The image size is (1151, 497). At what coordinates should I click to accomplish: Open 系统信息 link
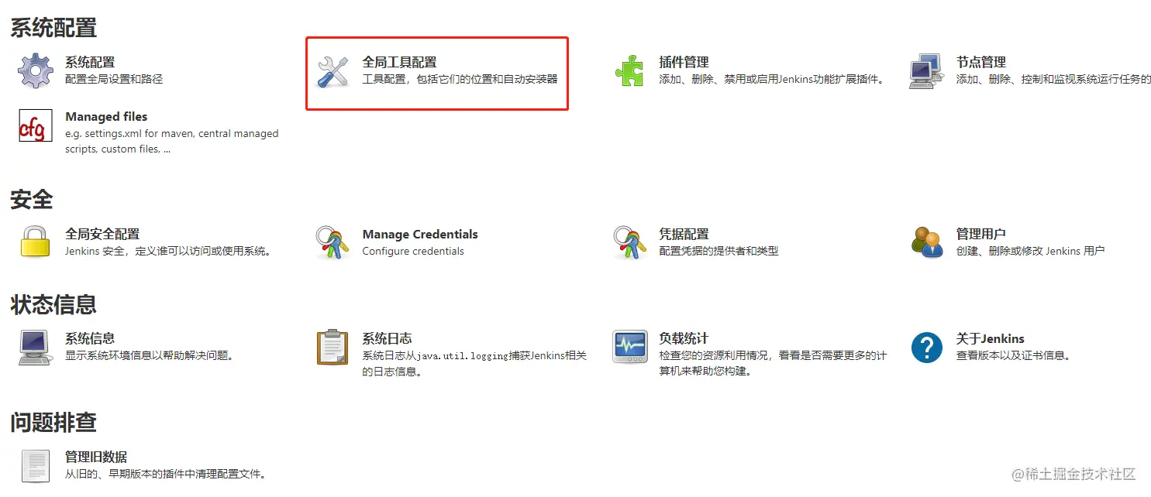click(x=90, y=338)
